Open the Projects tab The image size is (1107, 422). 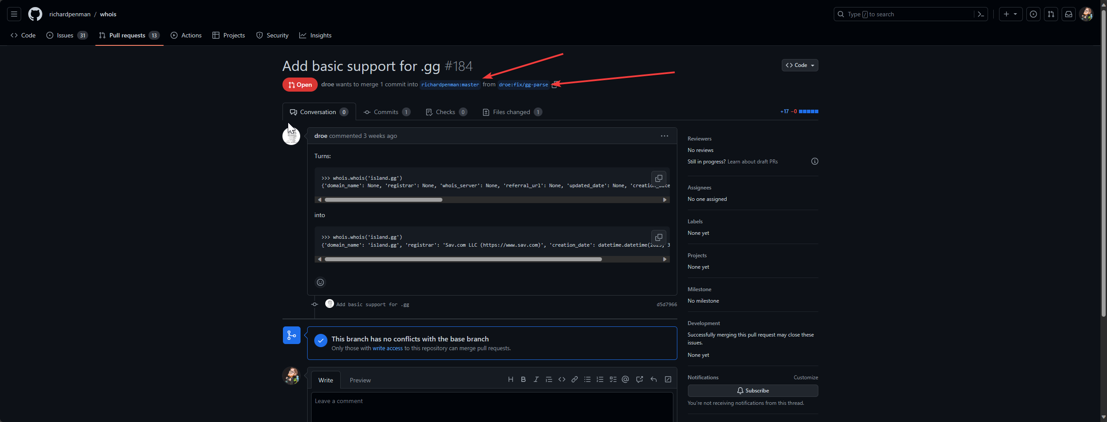coord(228,35)
